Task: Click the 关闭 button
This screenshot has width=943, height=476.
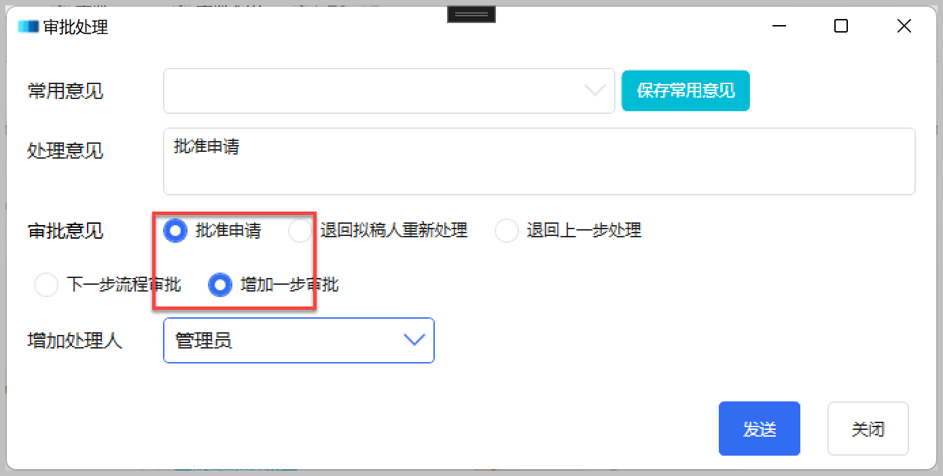Action: click(868, 429)
